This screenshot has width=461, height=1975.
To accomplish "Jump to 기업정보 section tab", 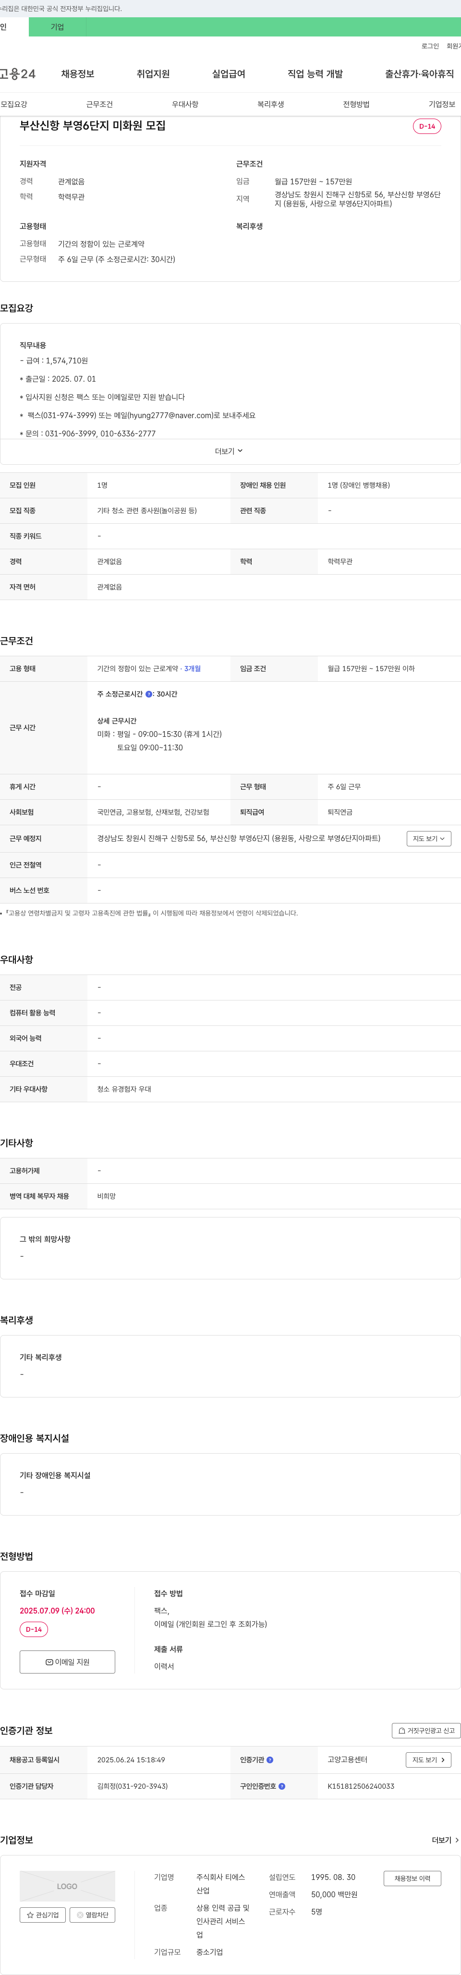I will point(442,104).
